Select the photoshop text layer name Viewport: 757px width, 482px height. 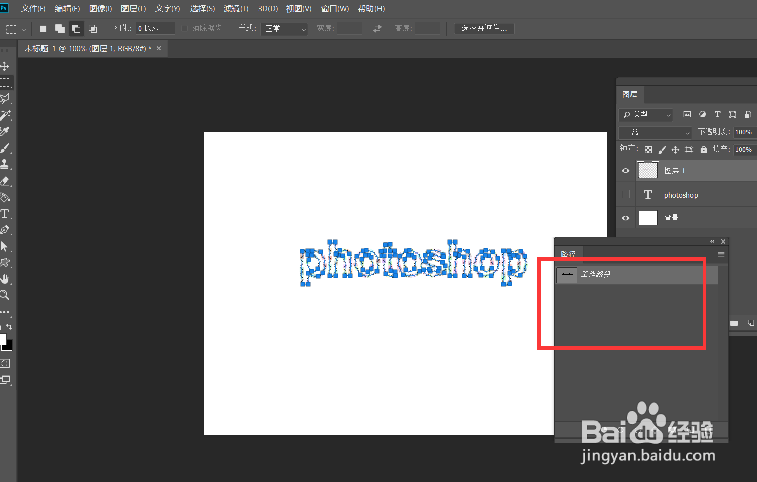681,195
